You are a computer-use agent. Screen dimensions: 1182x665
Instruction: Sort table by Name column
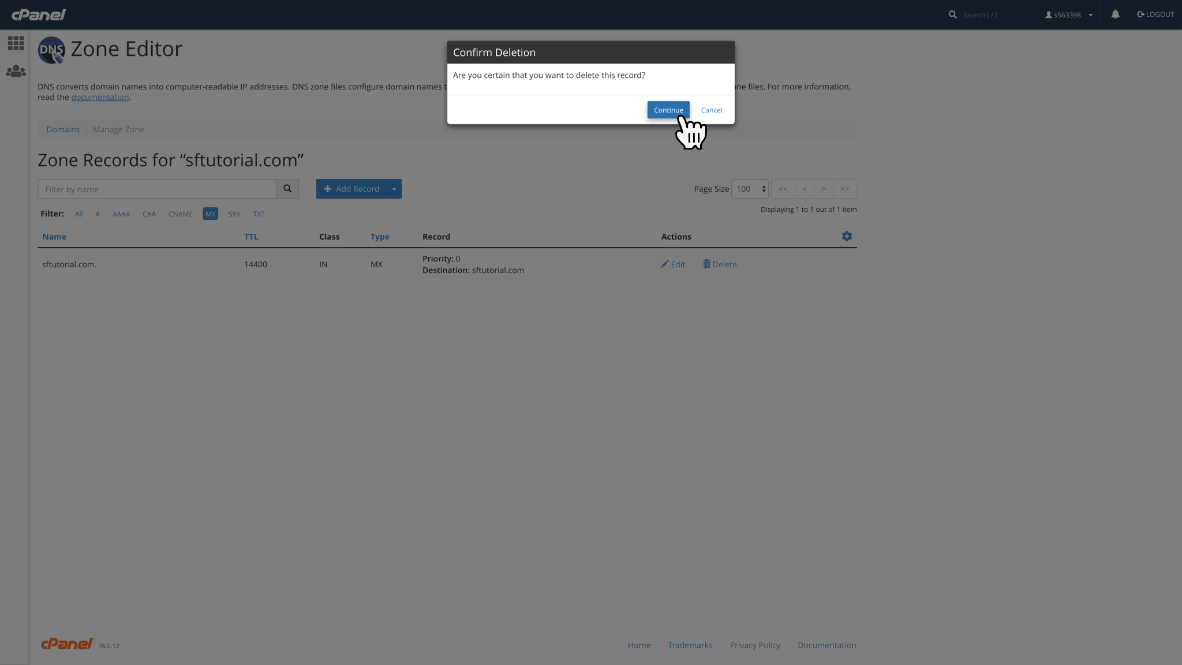click(x=54, y=237)
